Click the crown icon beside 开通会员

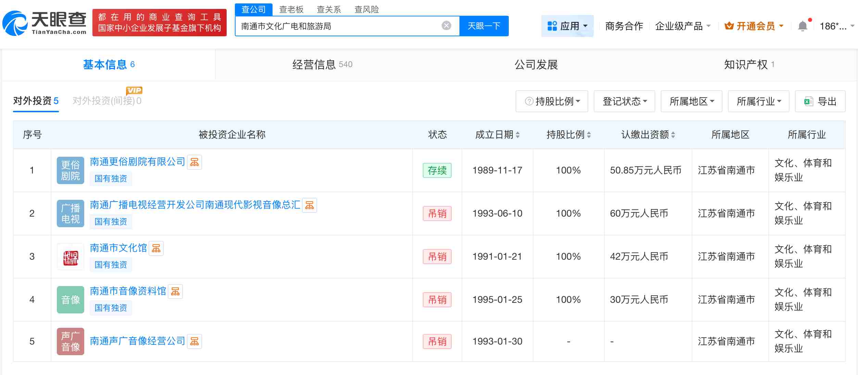pyautogui.click(x=730, y=25)
